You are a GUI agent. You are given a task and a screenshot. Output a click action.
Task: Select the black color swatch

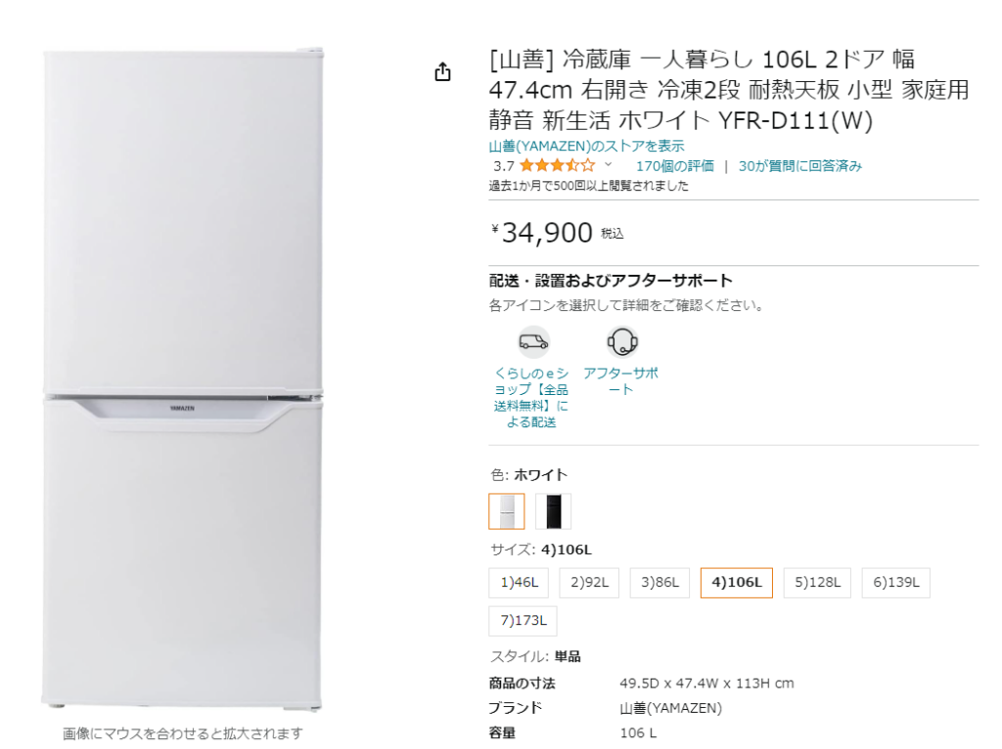click(x=554, y=511)
